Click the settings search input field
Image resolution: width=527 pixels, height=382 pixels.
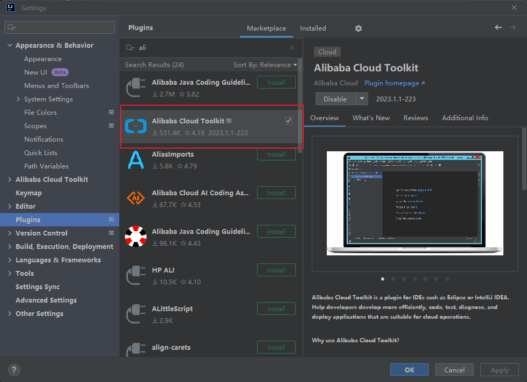point(60,27)
